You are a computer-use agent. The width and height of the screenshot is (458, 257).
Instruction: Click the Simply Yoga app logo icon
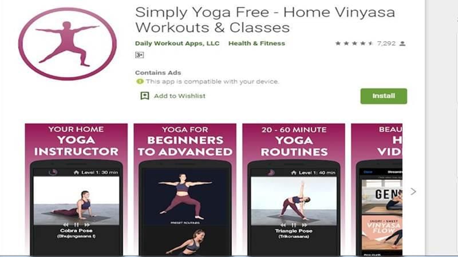point(68,44)
